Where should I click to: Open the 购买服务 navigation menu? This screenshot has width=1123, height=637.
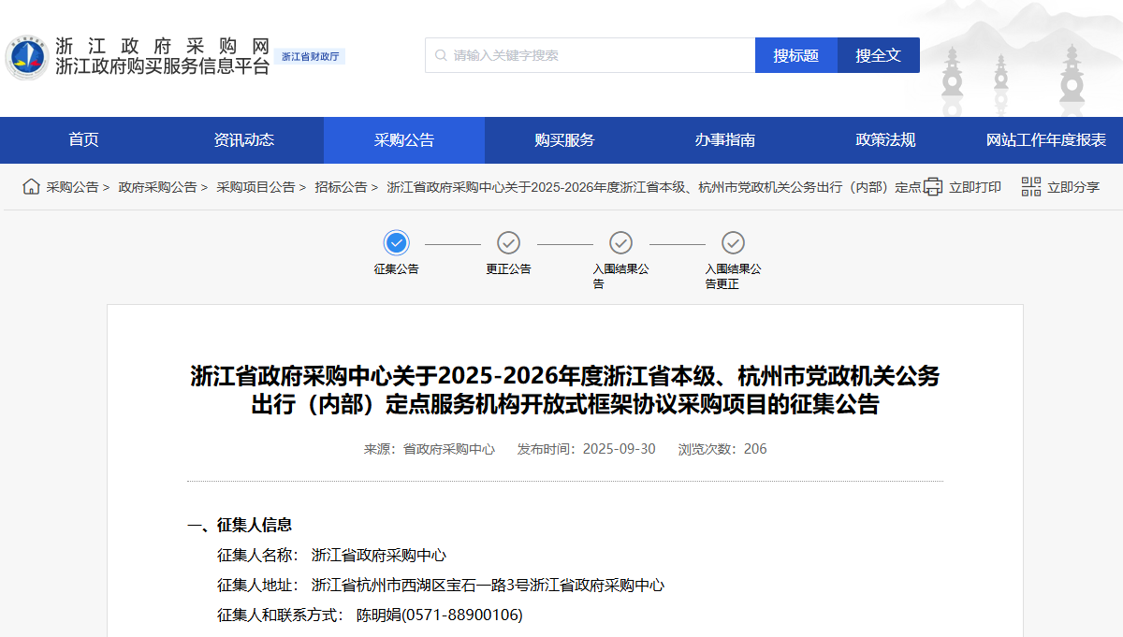pos(564,140)
